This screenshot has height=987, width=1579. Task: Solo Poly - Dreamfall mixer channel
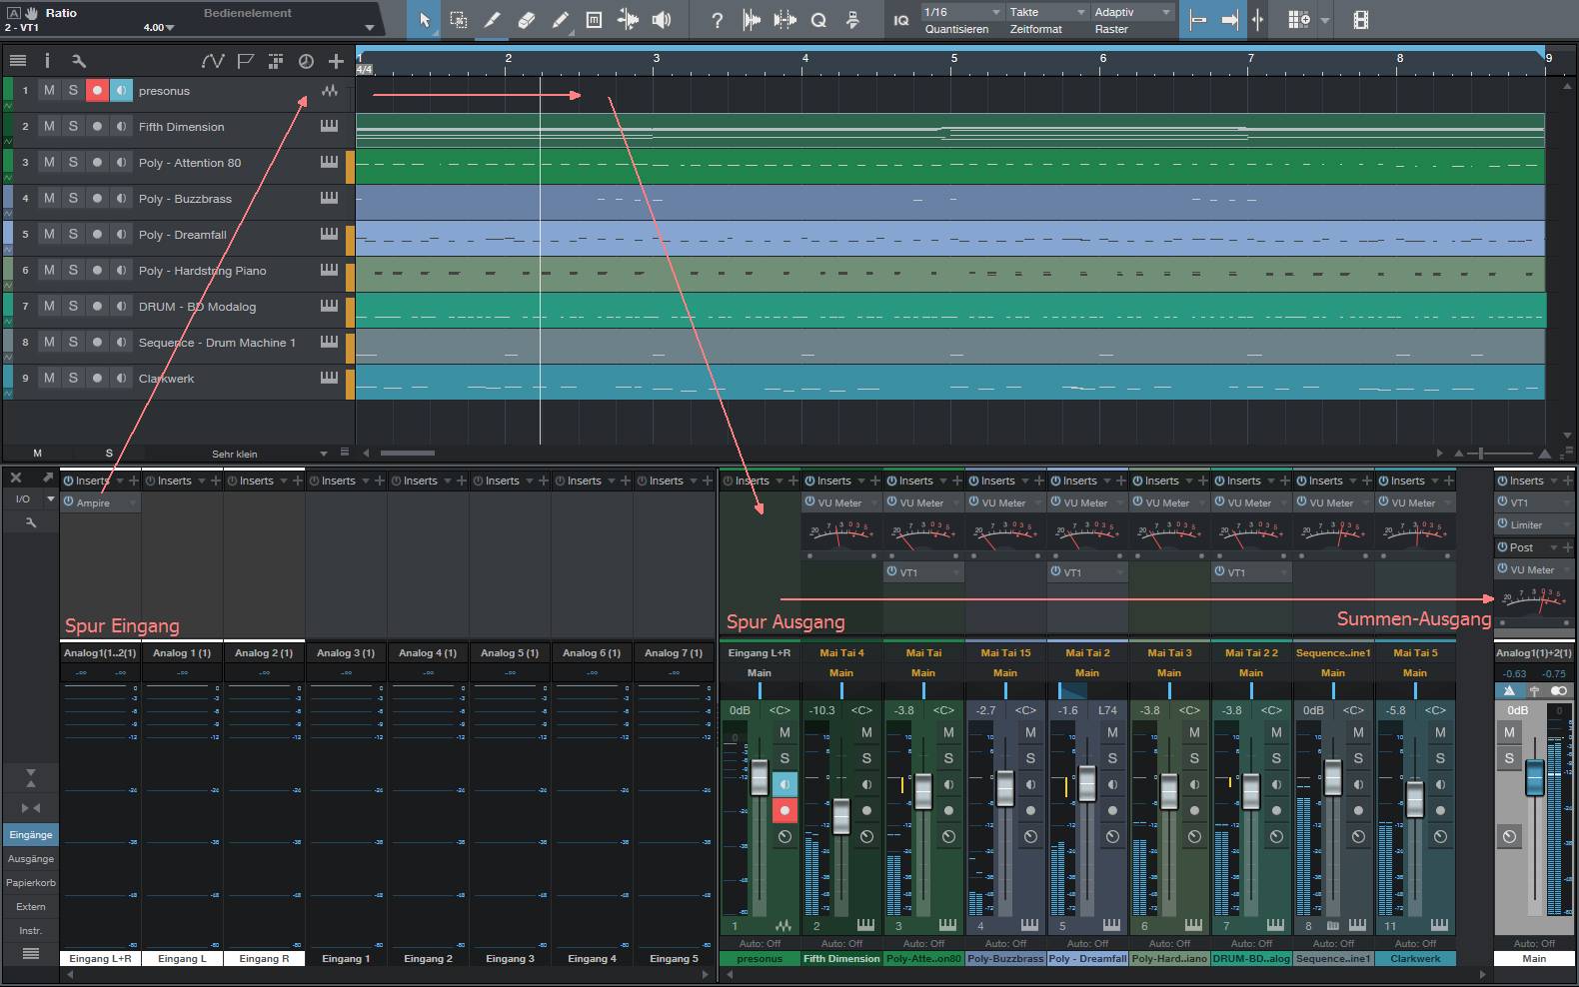coord(1112,758)
